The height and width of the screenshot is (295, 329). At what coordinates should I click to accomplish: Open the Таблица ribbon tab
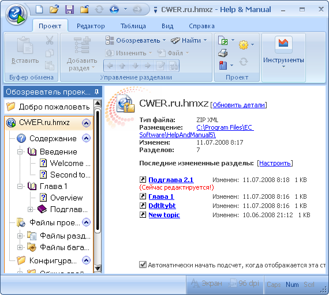coord(133,26)
